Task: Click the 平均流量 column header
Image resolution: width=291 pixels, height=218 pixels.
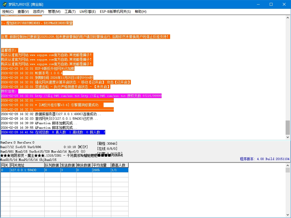Action: tap(101, 165)
